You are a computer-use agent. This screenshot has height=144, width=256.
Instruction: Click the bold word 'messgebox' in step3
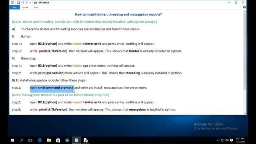[x=137, y=109]
